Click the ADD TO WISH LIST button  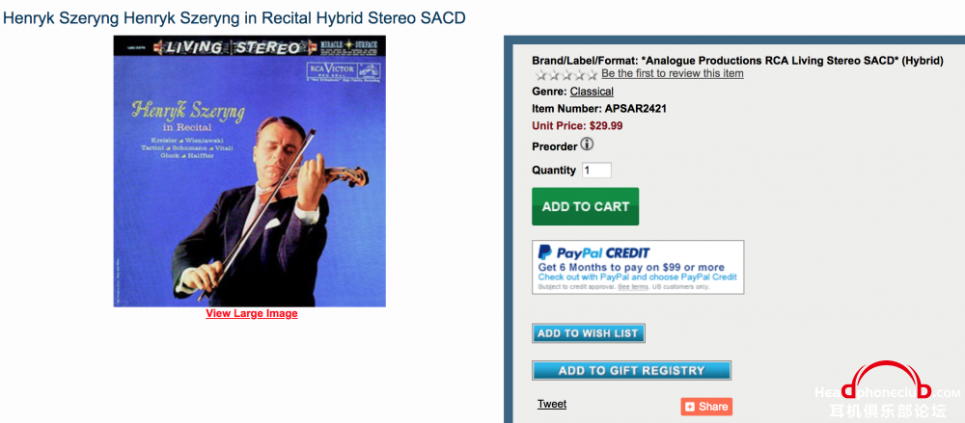589,333
